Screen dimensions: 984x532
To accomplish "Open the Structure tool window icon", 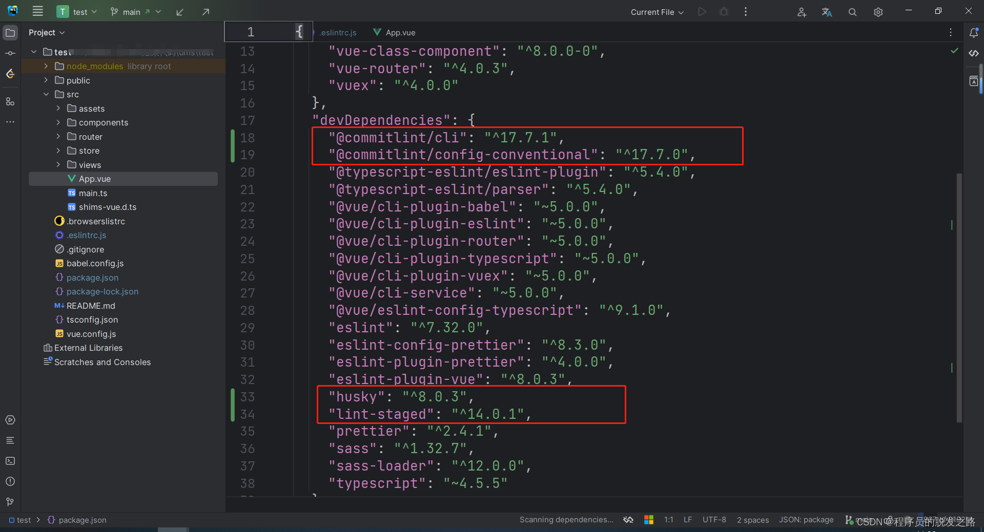I will (10, 101).
